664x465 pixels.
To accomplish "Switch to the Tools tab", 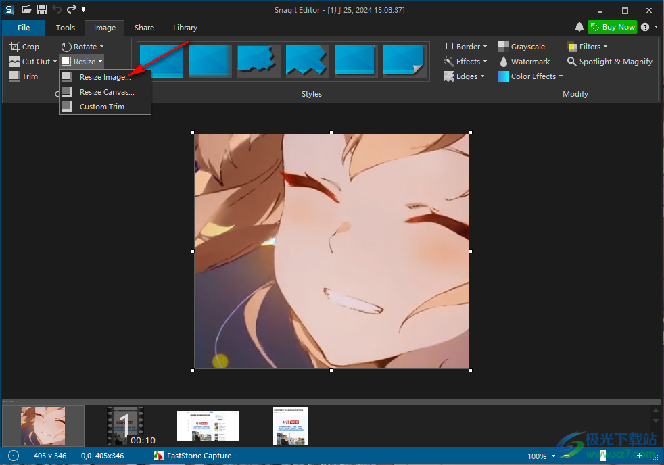I will pyautogui.click(x=65, y=28).
